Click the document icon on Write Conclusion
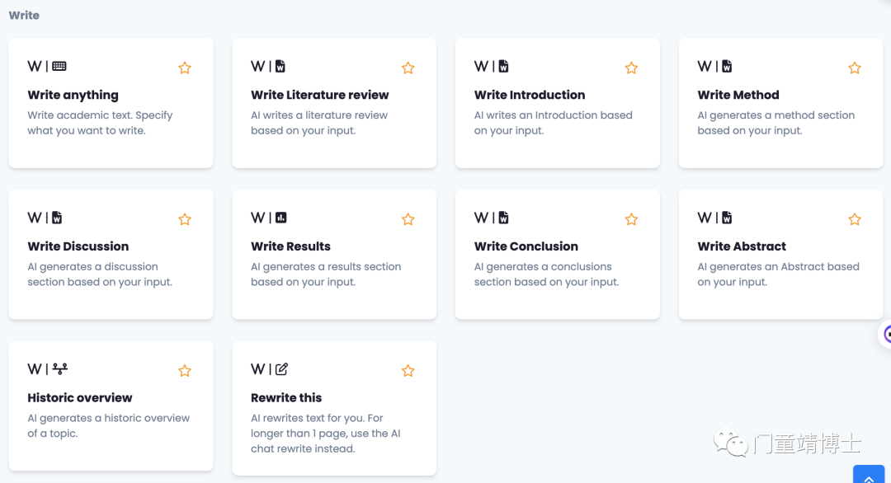Screen dimensions: 891x483 [503, 218]
